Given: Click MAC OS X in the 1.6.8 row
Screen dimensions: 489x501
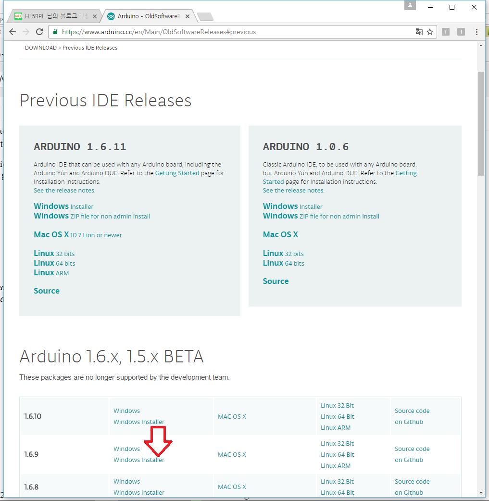Looking at the screenshot, I should coord(232,487).
